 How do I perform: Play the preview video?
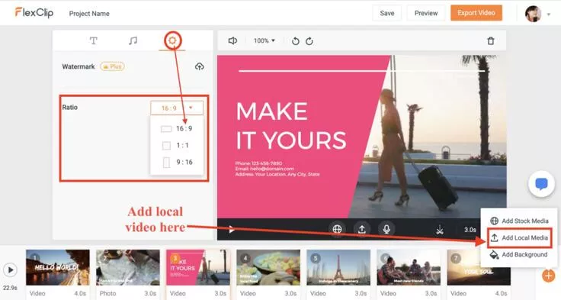click(x=232, y=230)
